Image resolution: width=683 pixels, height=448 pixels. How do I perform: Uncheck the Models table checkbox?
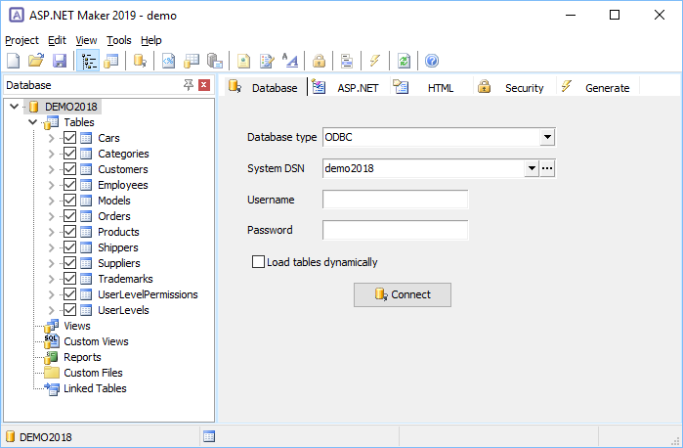point(69,201)
